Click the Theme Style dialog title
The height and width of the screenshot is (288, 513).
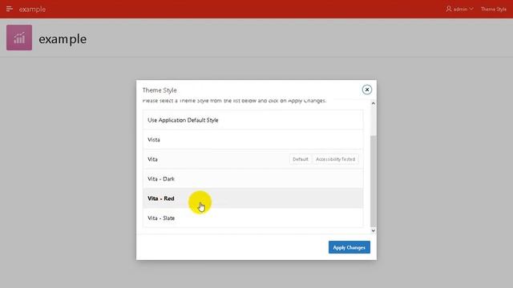point(160,90)
